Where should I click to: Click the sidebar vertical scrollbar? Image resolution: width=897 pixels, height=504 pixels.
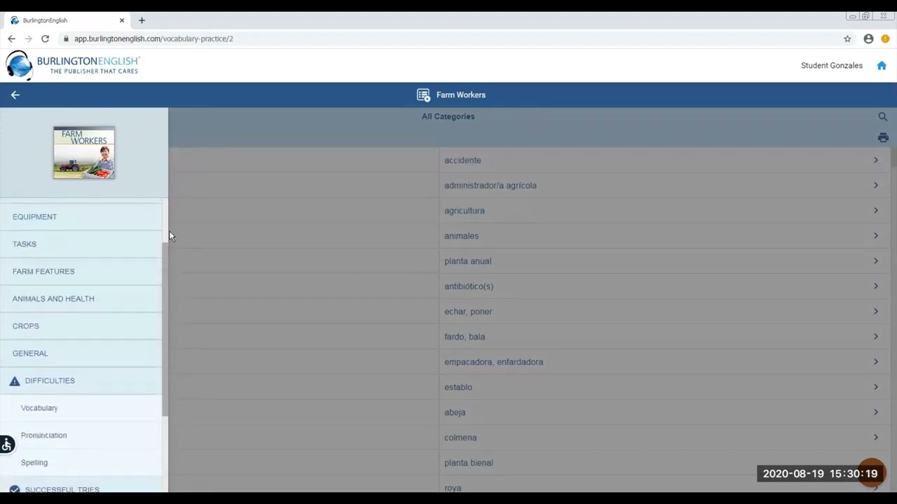165,329
